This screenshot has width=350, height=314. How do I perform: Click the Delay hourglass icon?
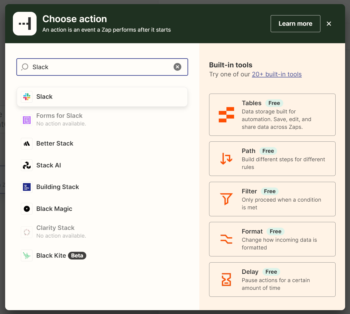click(x=226, y=280)
